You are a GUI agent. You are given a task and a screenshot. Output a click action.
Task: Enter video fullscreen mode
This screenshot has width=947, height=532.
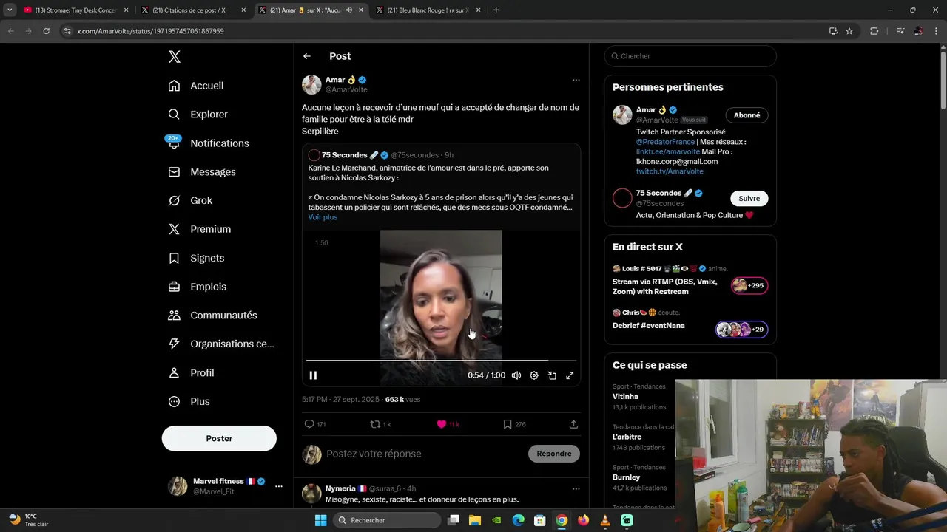[x=570, y=375]
